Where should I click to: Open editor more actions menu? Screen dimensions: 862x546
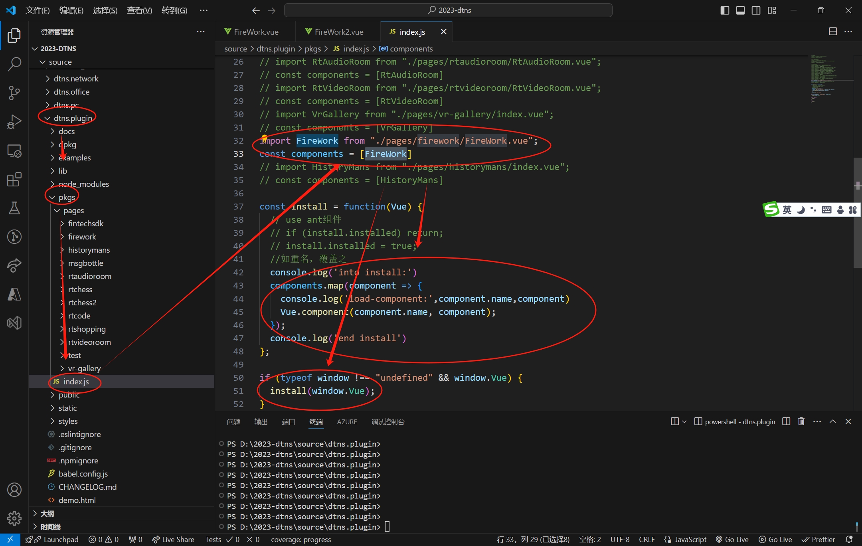[x=848, y=32]
